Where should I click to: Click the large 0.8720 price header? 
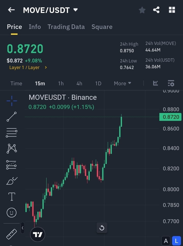pyautogui.click(x=25, y=49)
